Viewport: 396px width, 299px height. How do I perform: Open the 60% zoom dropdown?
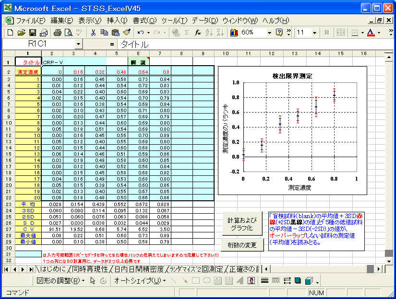[x=269, y=33]
